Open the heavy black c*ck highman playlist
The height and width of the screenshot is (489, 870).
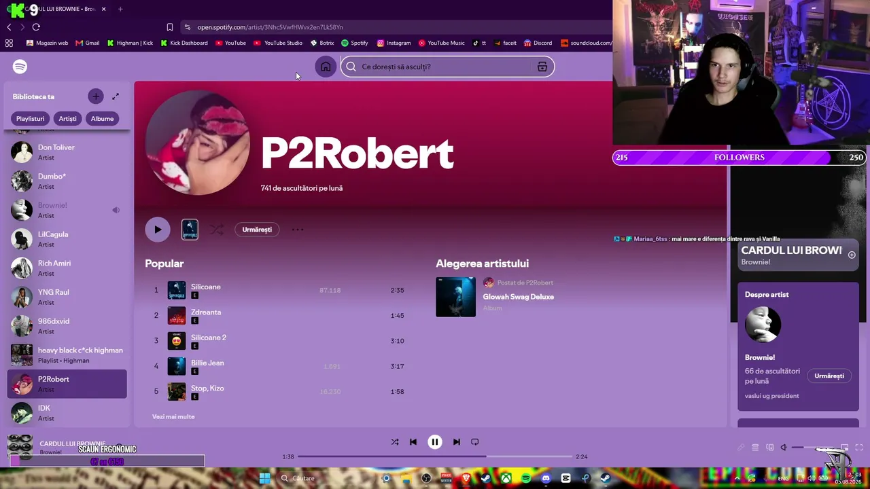coord(67,355)
